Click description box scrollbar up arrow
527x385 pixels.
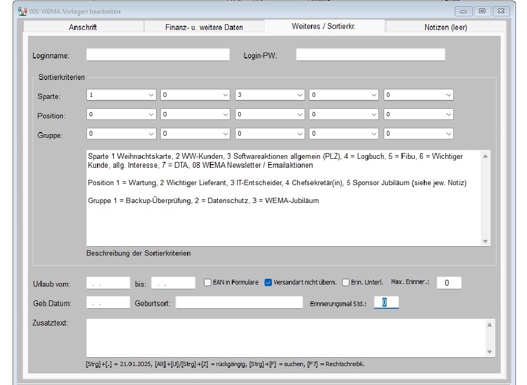click(x=485, y=156)
